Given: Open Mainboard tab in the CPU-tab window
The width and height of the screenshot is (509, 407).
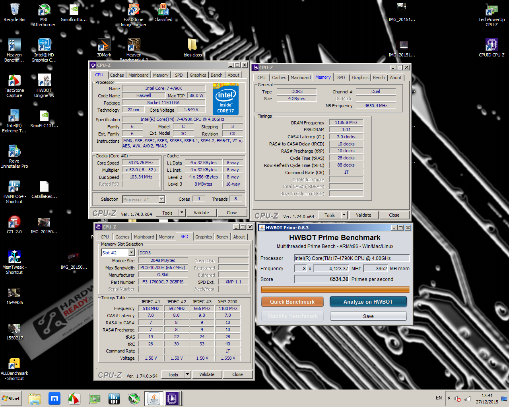Looking at the screenshot, I should (138, 75).
